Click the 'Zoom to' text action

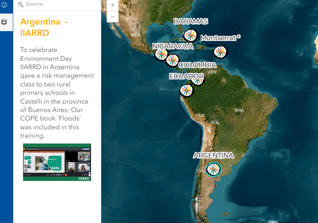click(34, 4)
